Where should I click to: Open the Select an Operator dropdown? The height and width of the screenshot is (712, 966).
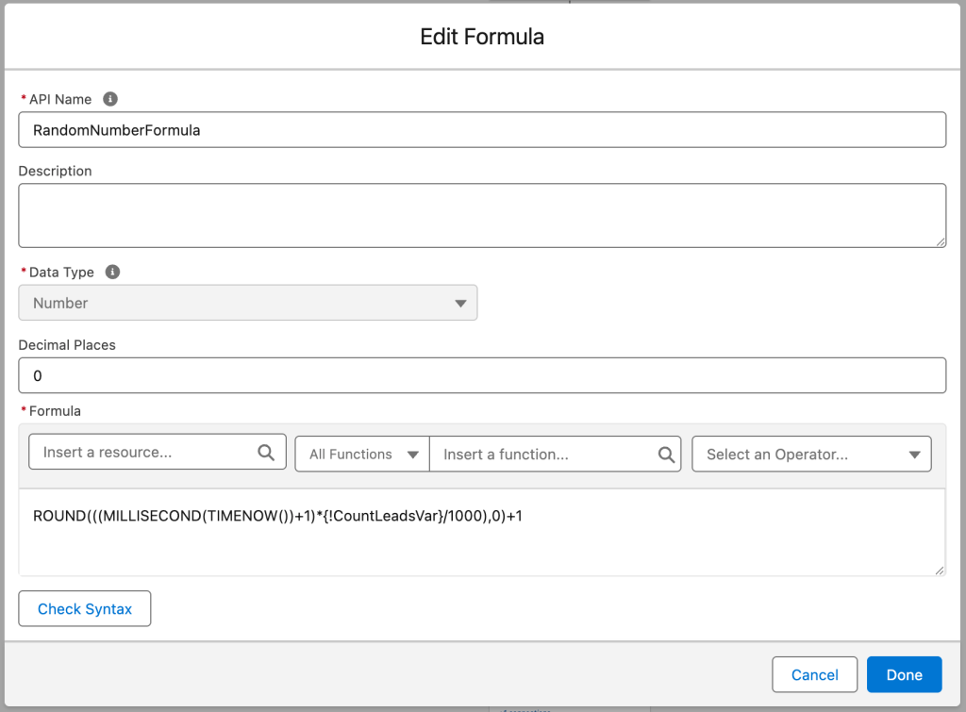tap(811, 454)
